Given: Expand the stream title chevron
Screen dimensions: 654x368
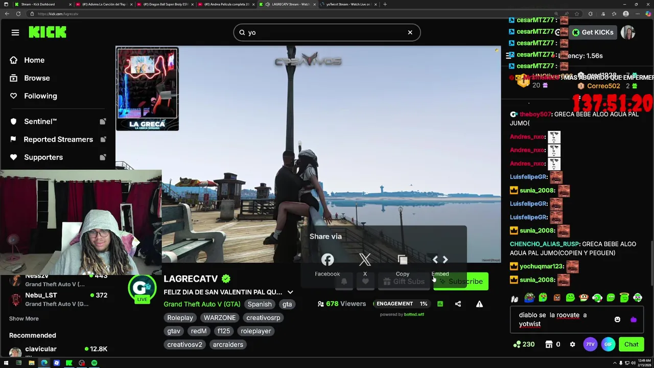Looking at the screenshot, I should (290, 292).
